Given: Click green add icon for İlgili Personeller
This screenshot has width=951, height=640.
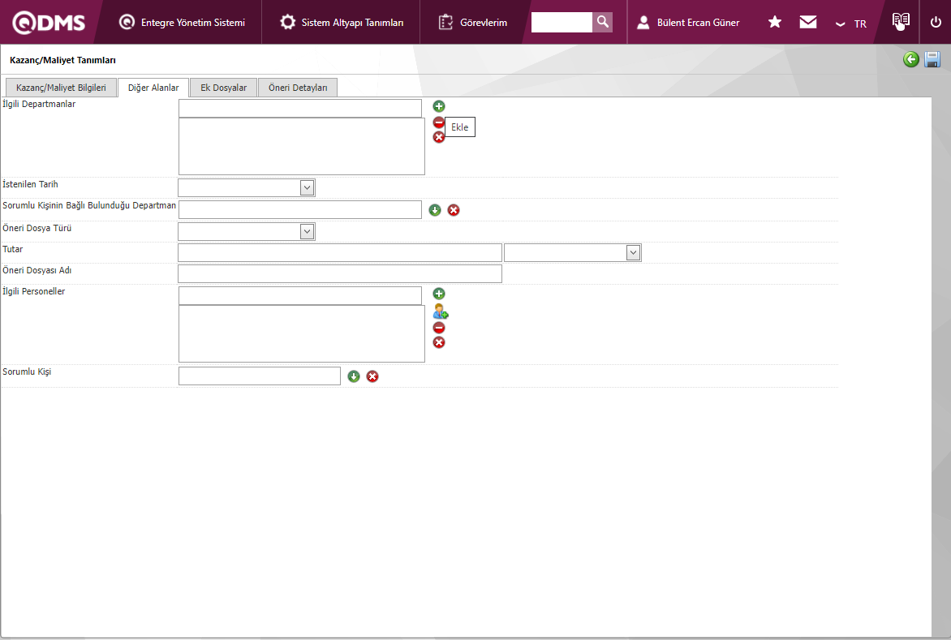Looking at the screenshot, I should [x=439, y=294].
